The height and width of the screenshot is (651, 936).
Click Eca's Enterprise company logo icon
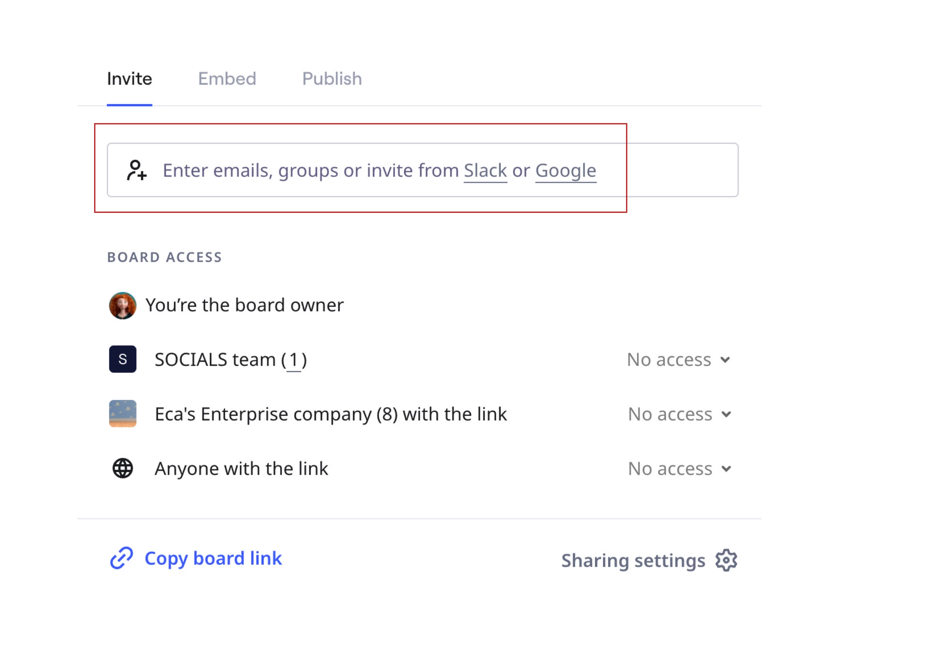122,413
